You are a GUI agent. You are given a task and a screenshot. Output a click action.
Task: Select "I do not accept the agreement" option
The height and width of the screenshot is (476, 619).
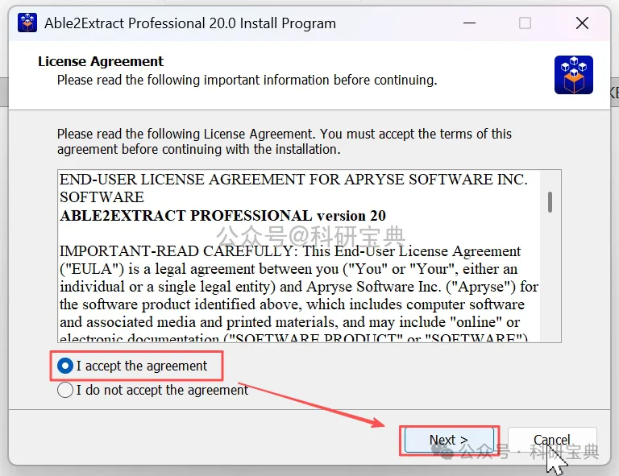pos(65,390)
